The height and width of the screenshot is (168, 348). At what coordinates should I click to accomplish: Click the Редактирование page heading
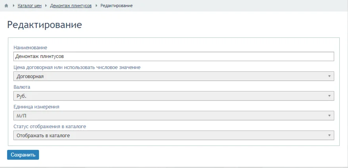[x=45, y=25]
